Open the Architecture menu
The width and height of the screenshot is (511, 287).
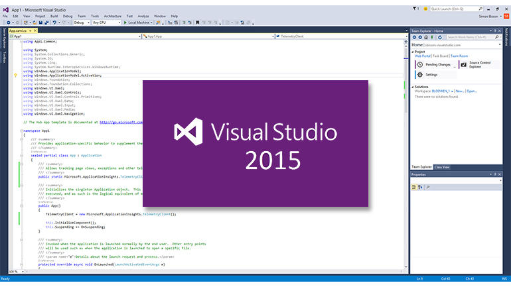click(x=112, y=16)
